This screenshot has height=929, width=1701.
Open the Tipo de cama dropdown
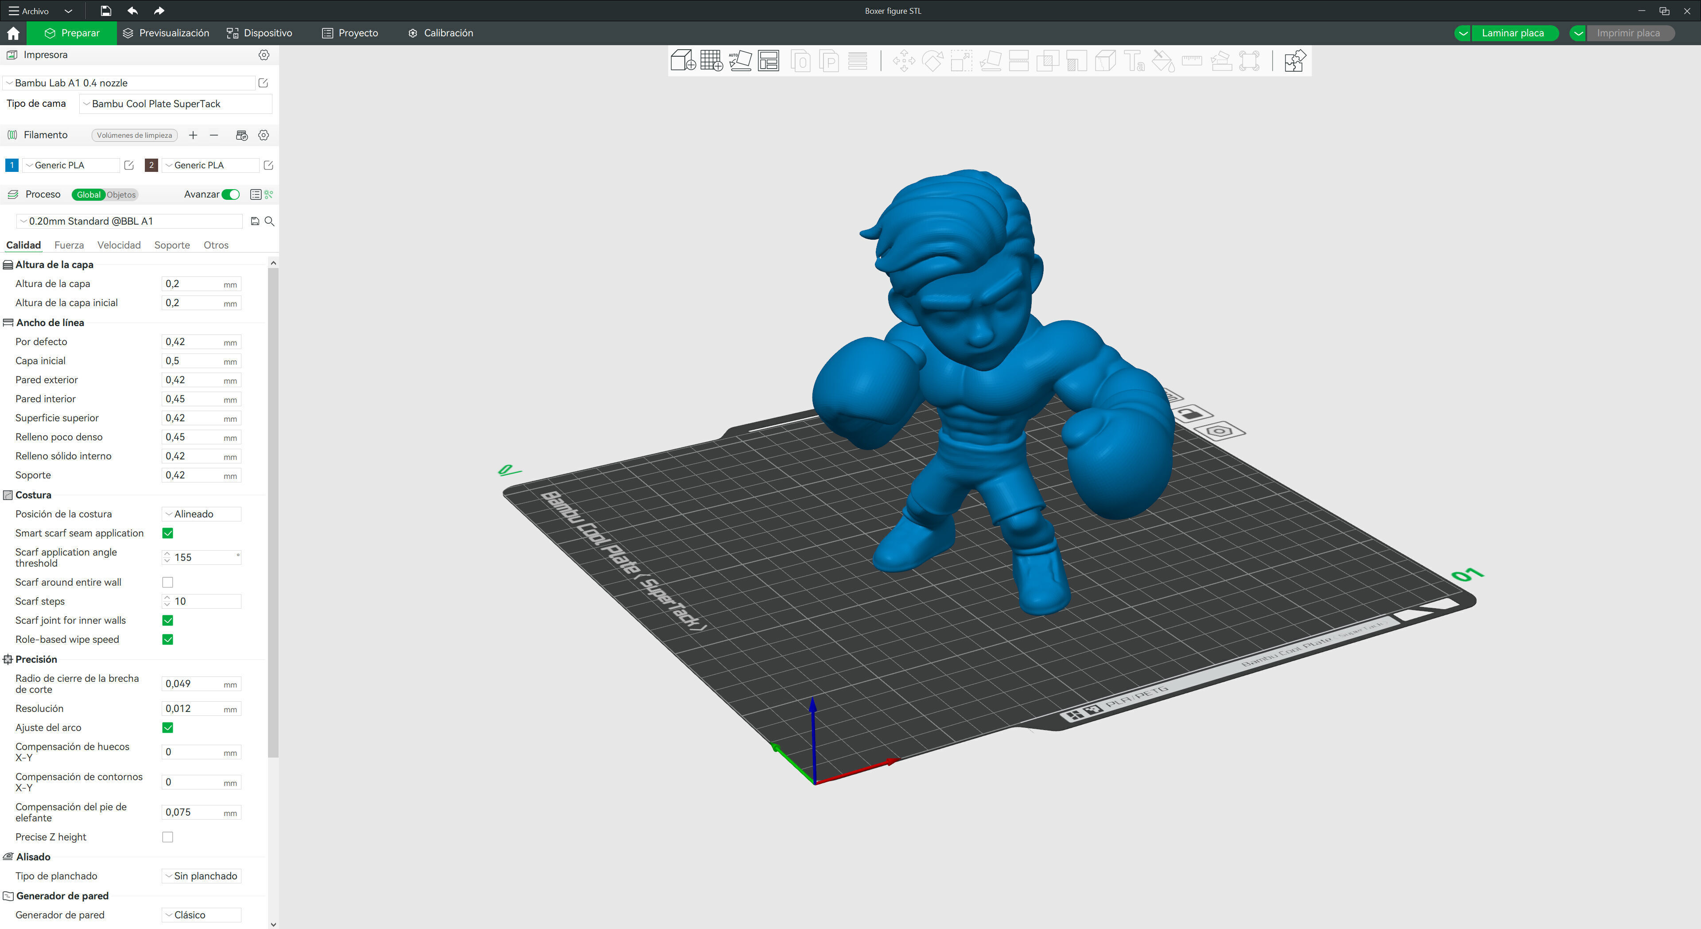click(x=176, y=104)
